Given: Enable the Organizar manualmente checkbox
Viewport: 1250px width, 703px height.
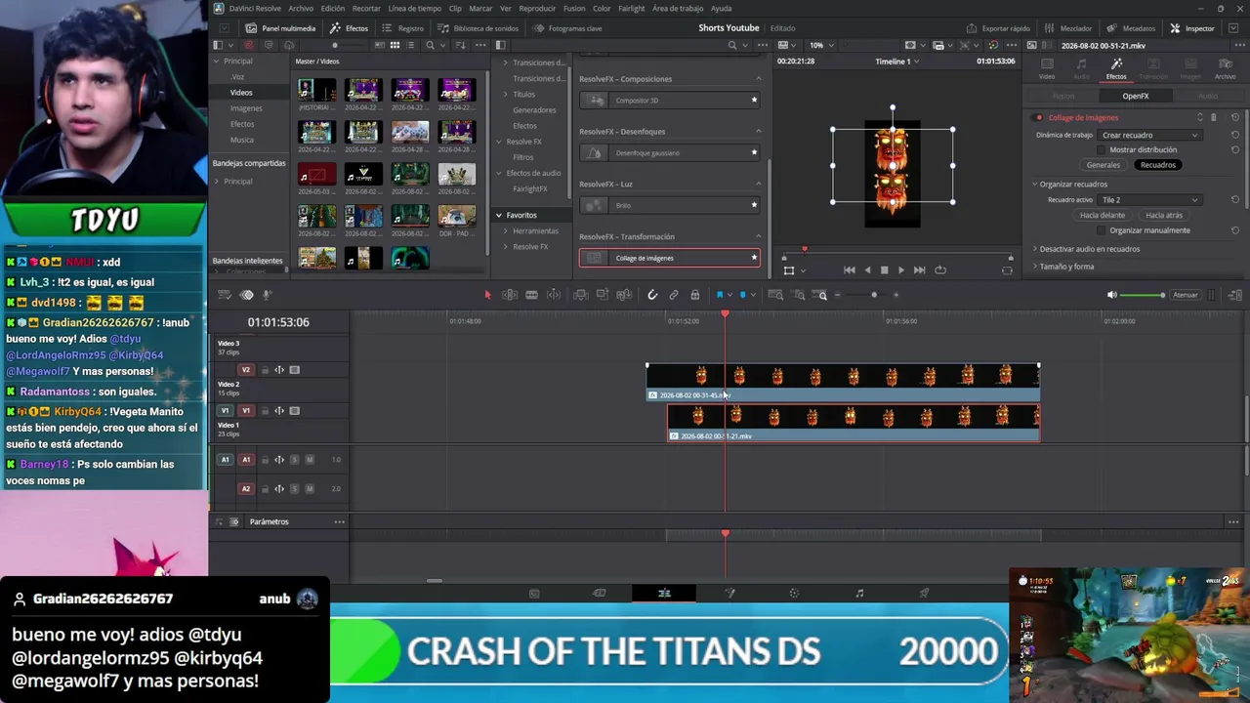Looking at the screenshot, I should point(1102,230).
